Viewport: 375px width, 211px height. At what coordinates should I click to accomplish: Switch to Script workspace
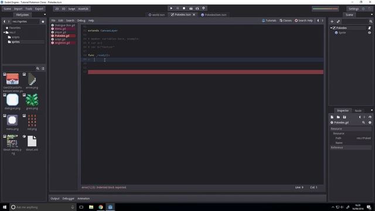tap(71, 9)
